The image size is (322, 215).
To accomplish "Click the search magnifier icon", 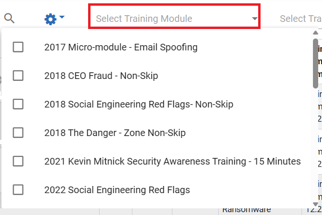I will tap(10, 18).
